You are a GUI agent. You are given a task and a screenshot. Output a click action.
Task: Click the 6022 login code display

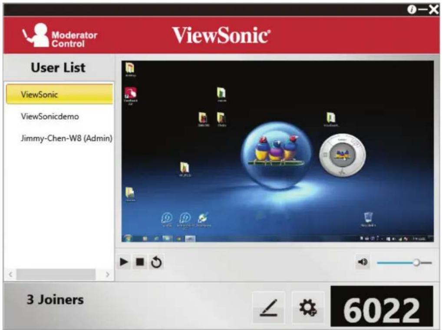(382, 307)
